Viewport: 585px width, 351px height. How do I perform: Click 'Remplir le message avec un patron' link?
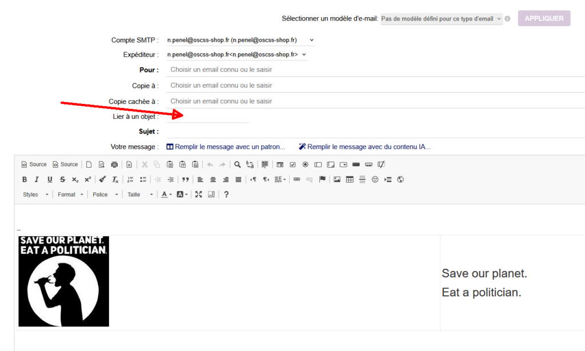[x=226, y=147]
